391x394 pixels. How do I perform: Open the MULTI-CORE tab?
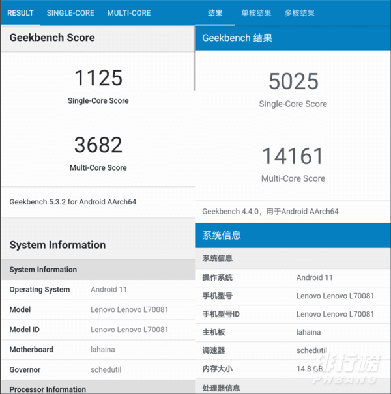tap(129, 13)
